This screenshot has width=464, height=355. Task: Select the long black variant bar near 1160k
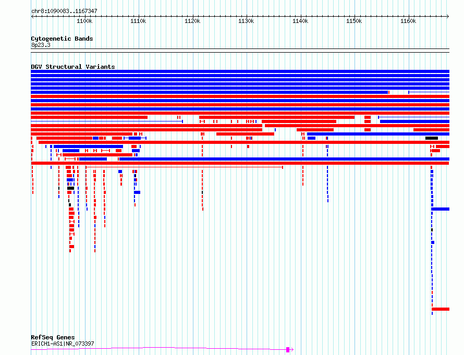coord(432,138)
